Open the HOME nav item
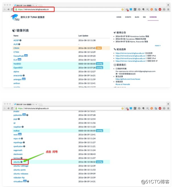This screenshot has height=187, width=172. (119, 17)
